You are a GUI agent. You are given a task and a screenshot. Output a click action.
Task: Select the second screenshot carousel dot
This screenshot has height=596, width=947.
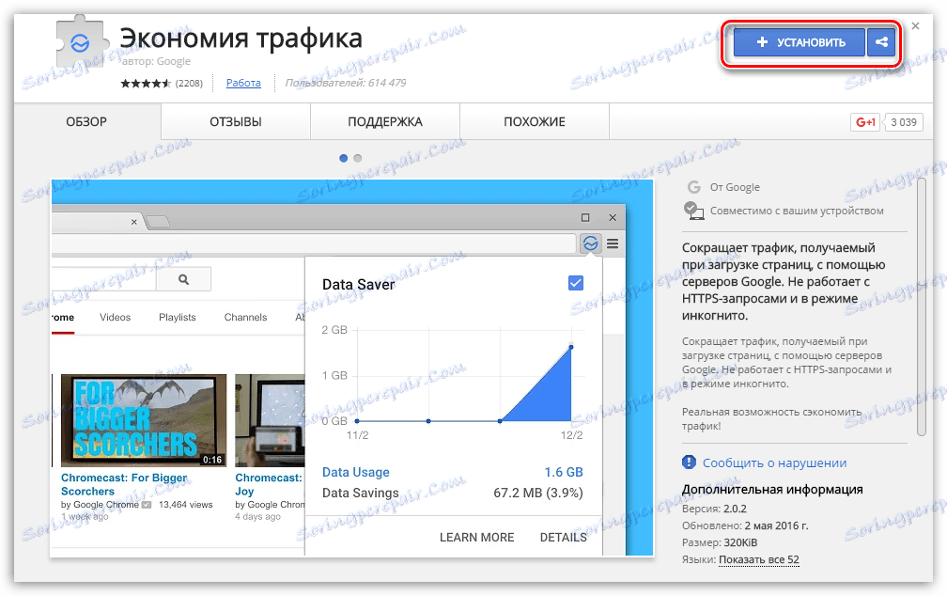[x=358, y=158]
